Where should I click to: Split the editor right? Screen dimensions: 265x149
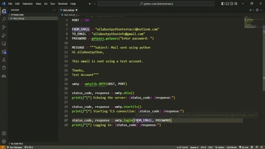(x=257, y=10)
